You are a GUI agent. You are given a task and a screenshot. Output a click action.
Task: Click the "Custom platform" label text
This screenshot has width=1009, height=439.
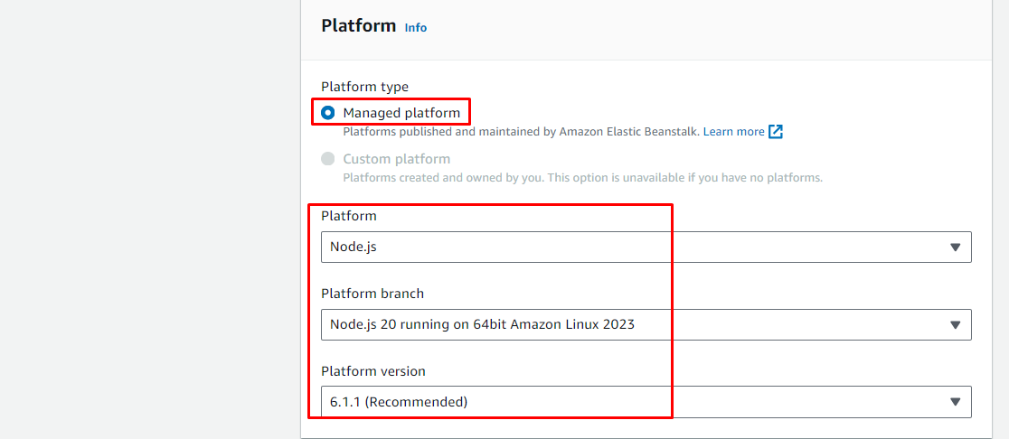pos(396,159)
